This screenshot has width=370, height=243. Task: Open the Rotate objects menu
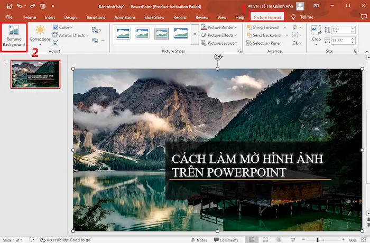coord(297,43)
